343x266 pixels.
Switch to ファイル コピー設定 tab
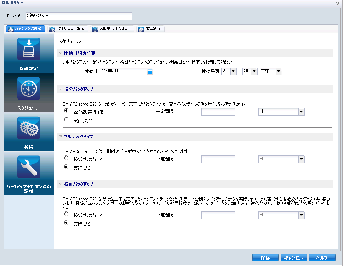point(68,29)
